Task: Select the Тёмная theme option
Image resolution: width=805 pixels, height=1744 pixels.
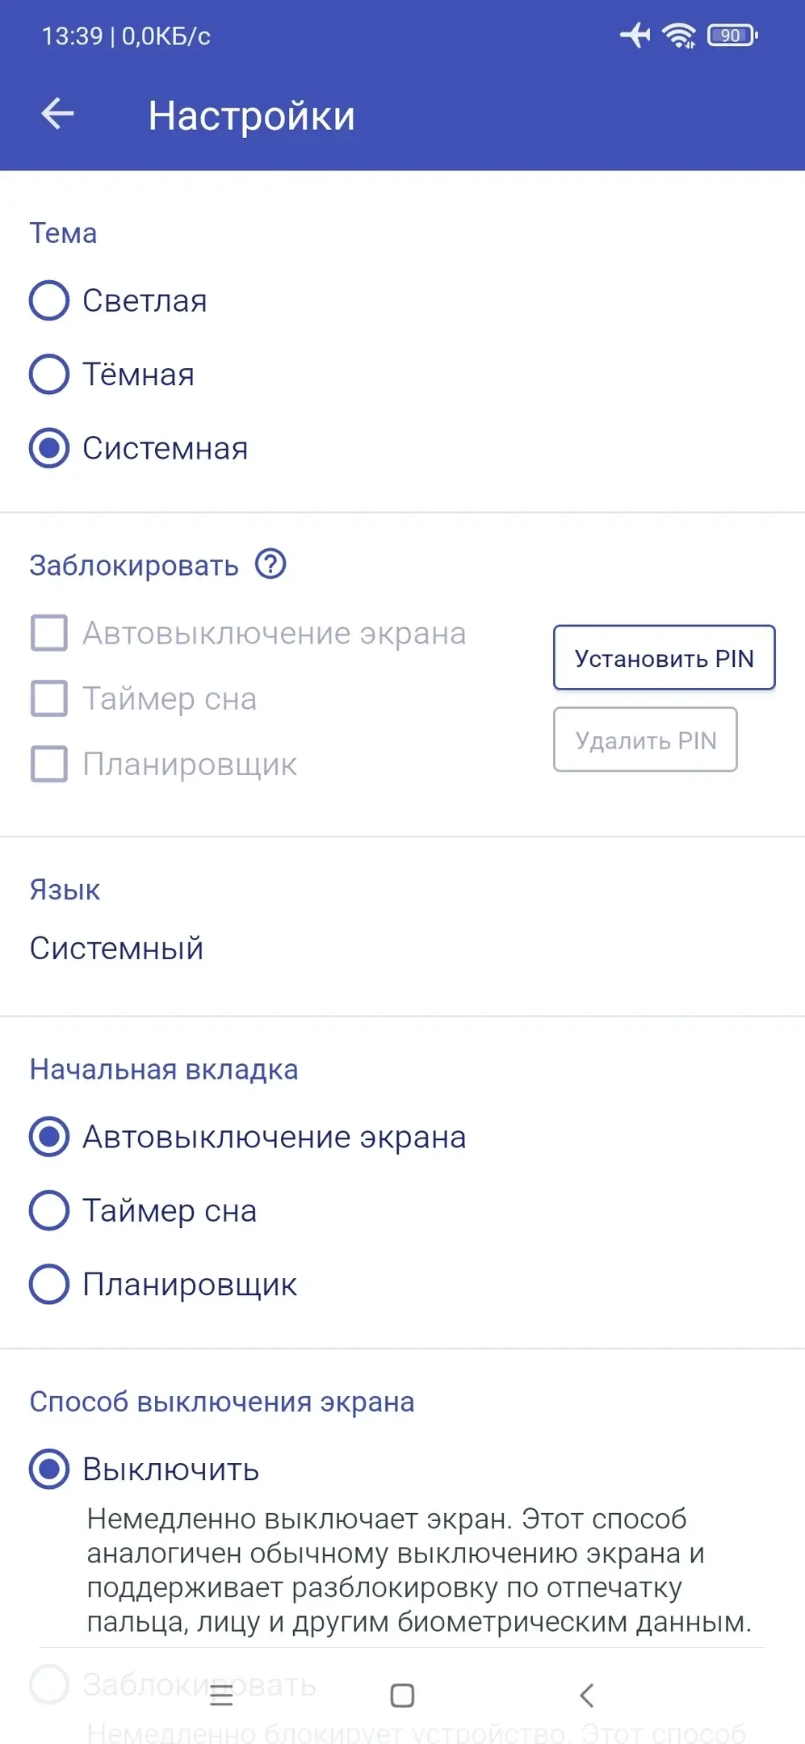Action: tap(49, 375)
